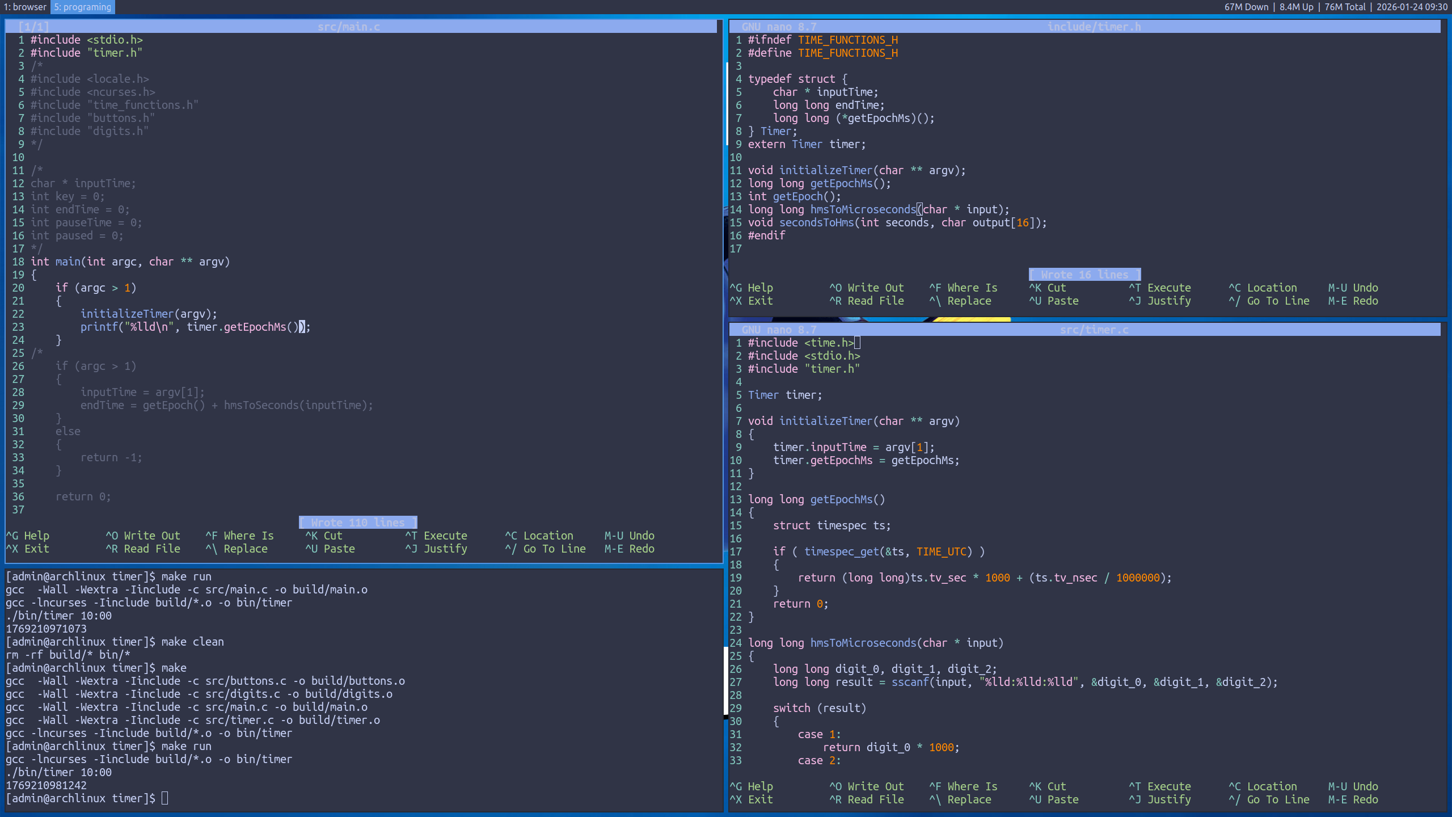Focus the src/timer.c title bar

pos(1094,330)
